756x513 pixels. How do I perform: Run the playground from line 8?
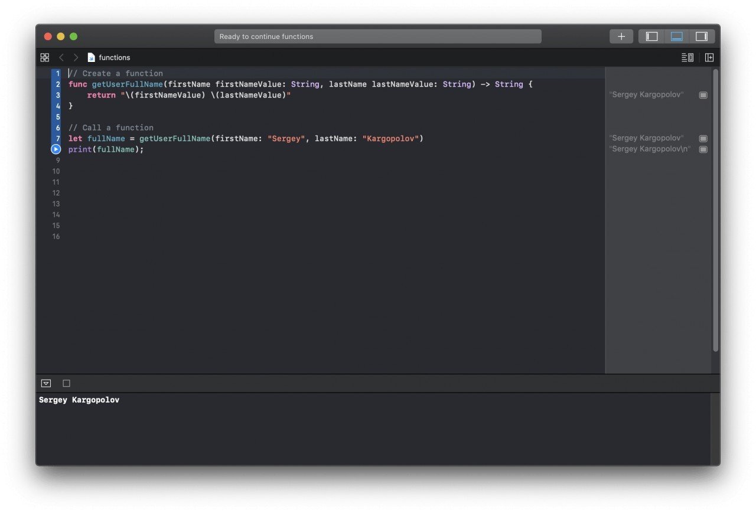click(x=56, y=149)
